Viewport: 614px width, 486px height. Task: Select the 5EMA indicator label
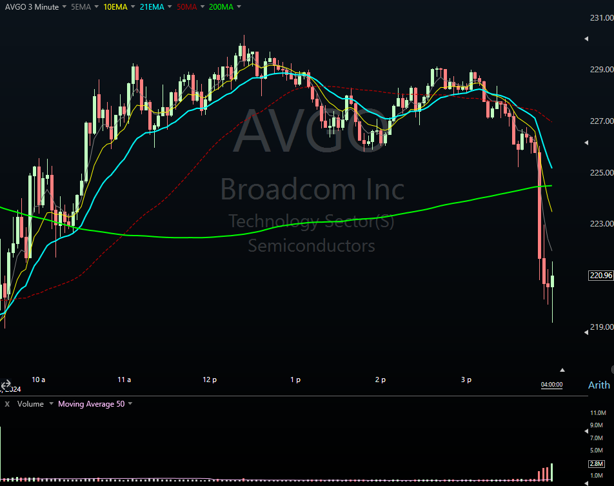click(81, 7)
